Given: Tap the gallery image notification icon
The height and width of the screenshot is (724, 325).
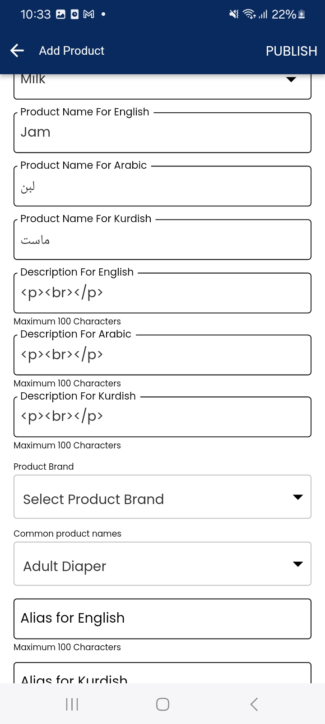Looking at the screenshot, I should [x=60, y=14].
